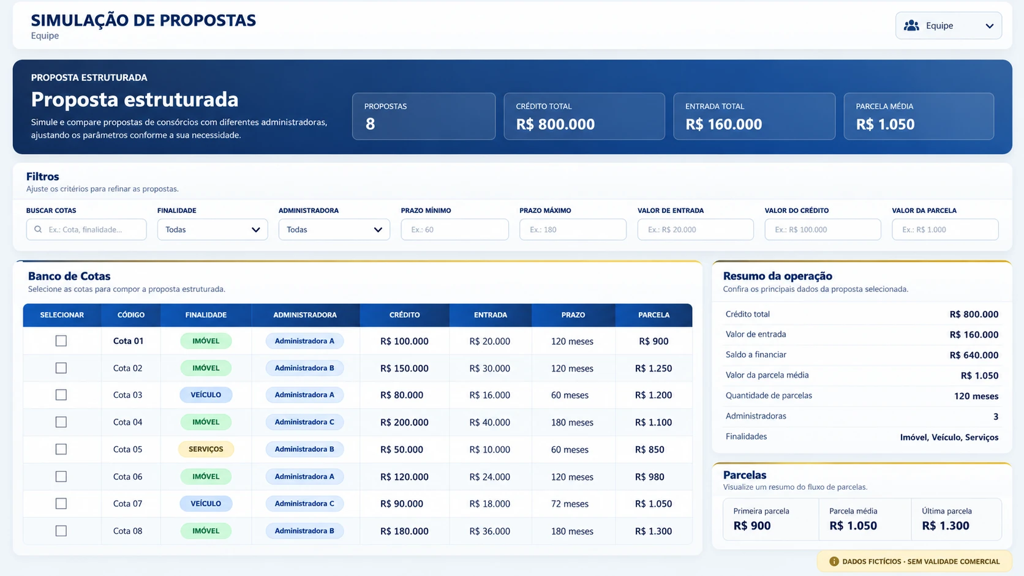Enable the Cota 05 checkbox
The width and height of the screenshot is (1024, 576).
pos(61,449)
